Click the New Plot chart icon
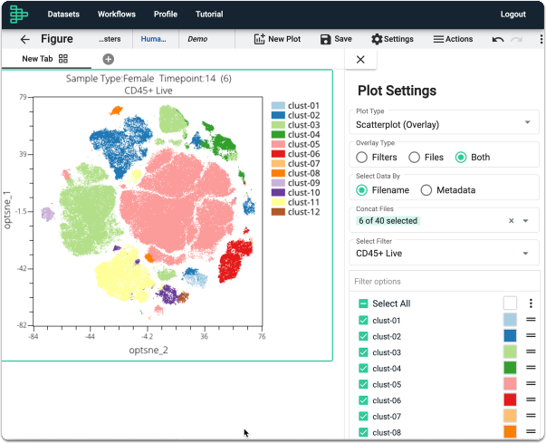The image size is (546, 443). (259, 39)
